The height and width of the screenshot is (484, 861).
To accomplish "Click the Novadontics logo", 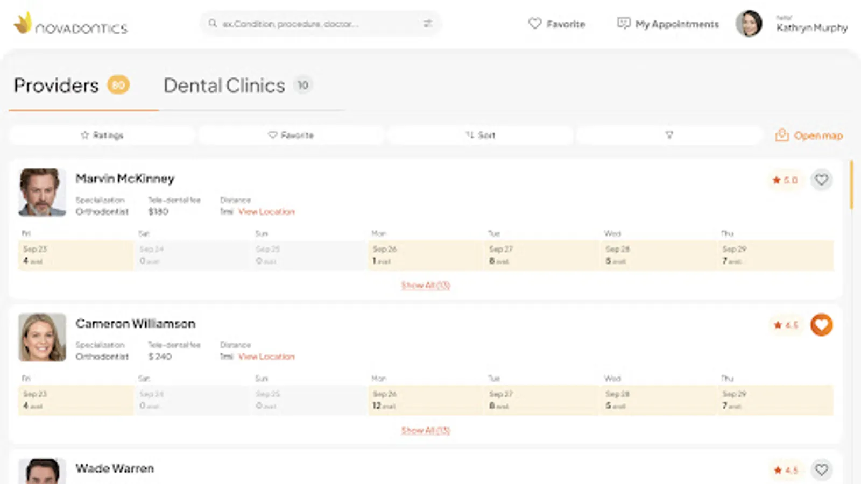I will [x=70, y=24].
